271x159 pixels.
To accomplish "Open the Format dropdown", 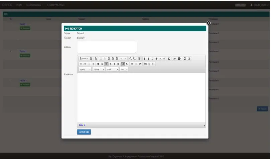I will click(x=99, y=70).
